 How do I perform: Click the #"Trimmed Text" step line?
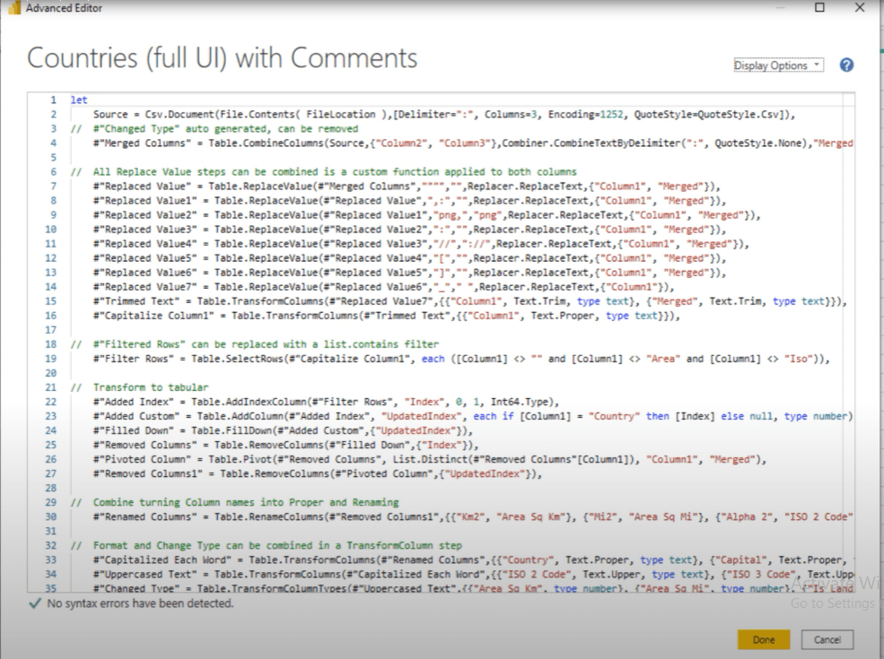pyautogui.click(x=470, y=301)
